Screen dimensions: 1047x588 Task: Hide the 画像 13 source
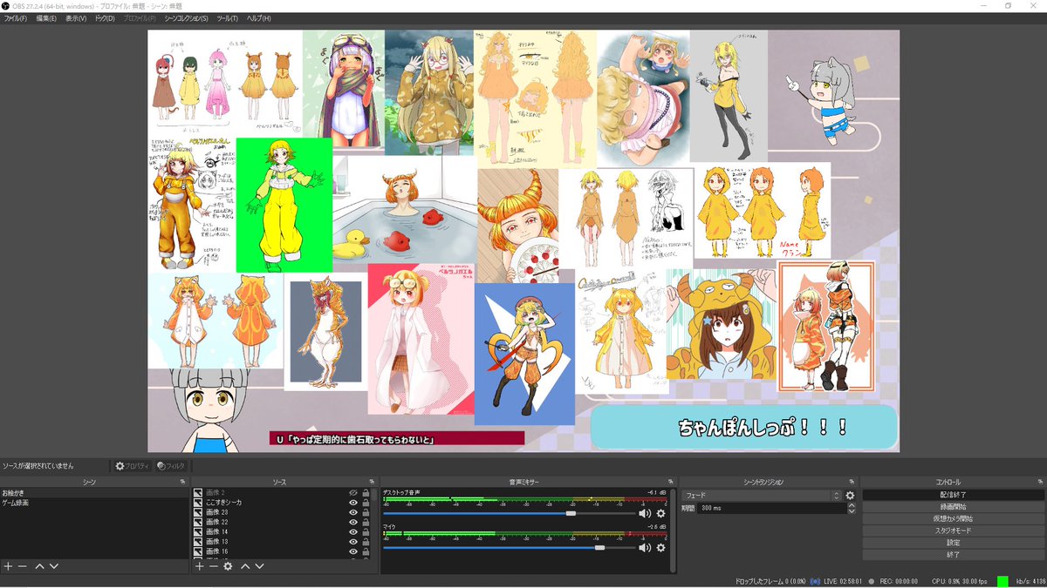353,541
